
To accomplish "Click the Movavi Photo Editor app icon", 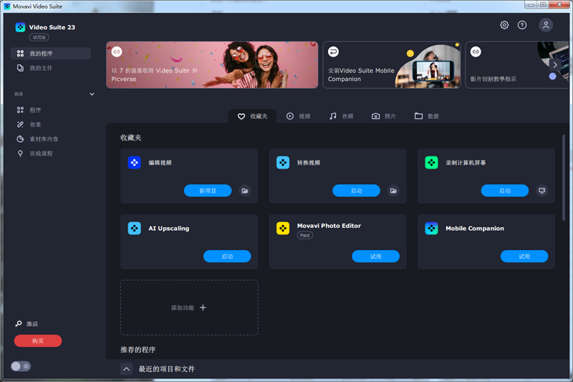I will tap(283, 229).
